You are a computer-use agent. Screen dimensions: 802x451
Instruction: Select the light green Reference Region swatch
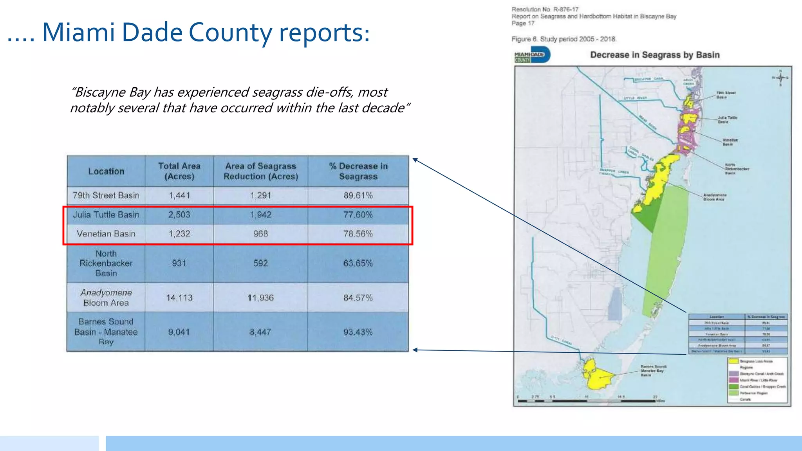(733, 393)
